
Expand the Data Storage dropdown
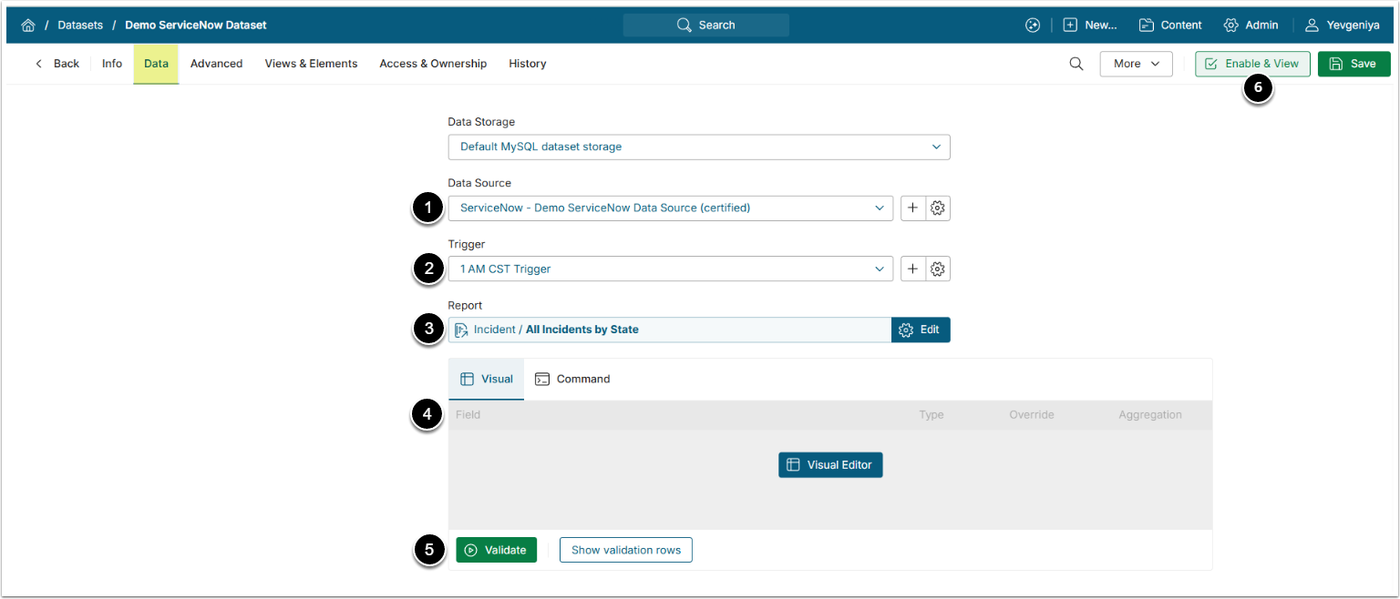(x=698, y=147)
